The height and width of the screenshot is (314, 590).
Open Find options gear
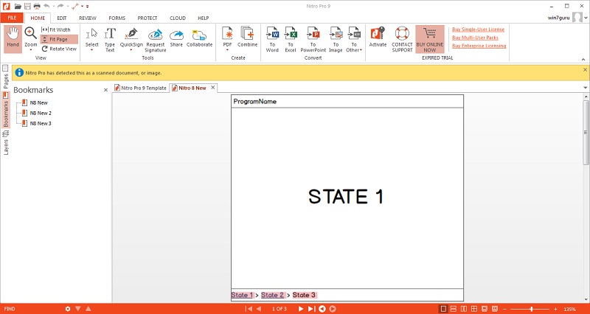(x=68, y=309)
